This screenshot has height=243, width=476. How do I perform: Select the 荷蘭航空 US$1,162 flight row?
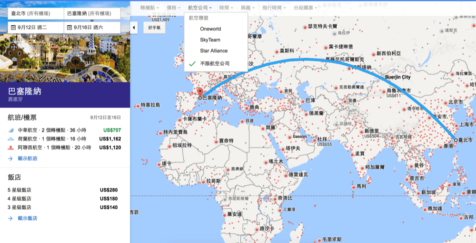point(65,139)
